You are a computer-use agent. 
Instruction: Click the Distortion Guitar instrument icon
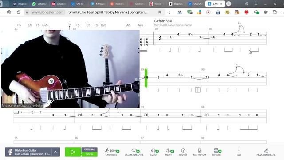pyautogui.click(x=10, y=152)
